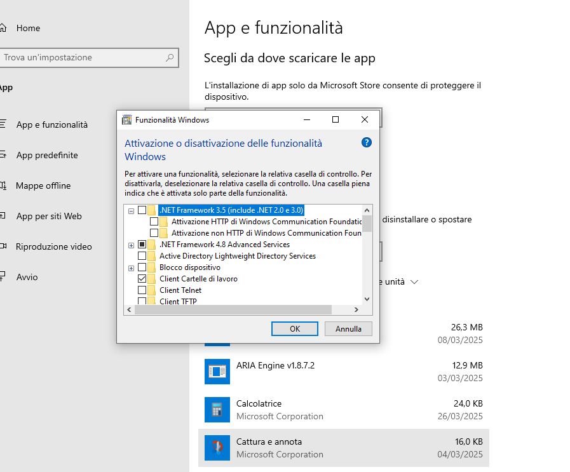
Task: Open App predefinite in the sidebar
Action: click(47, 155)
